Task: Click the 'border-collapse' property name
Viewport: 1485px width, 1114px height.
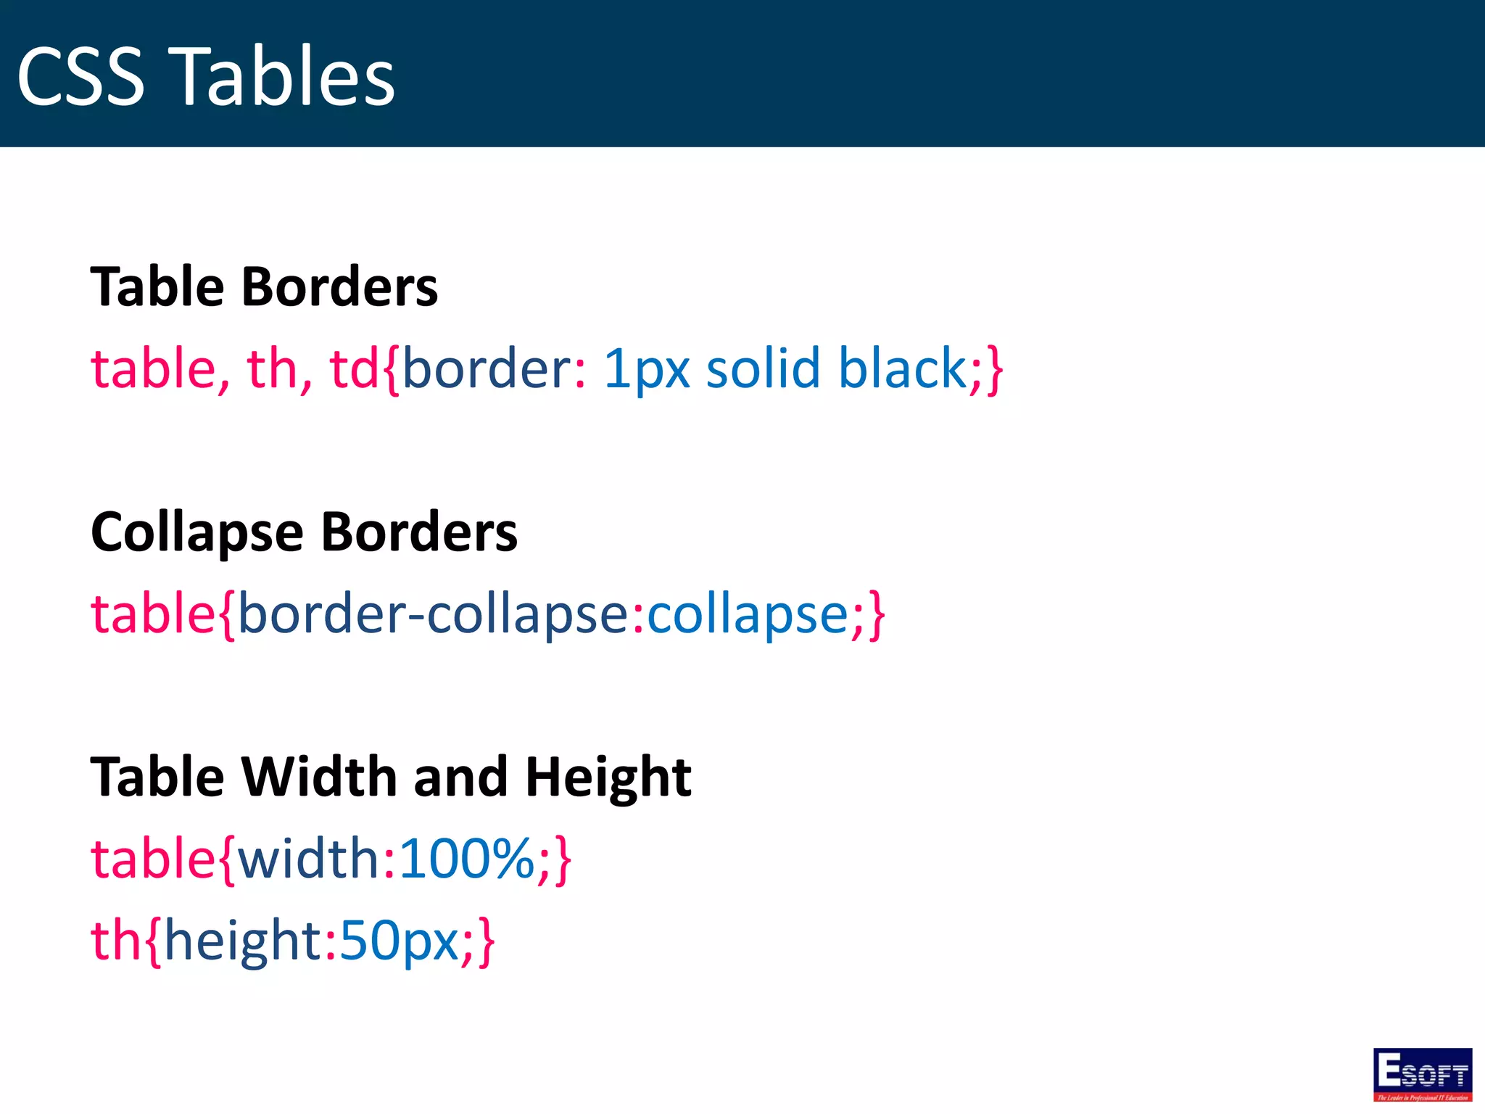Action: (433, 615)
